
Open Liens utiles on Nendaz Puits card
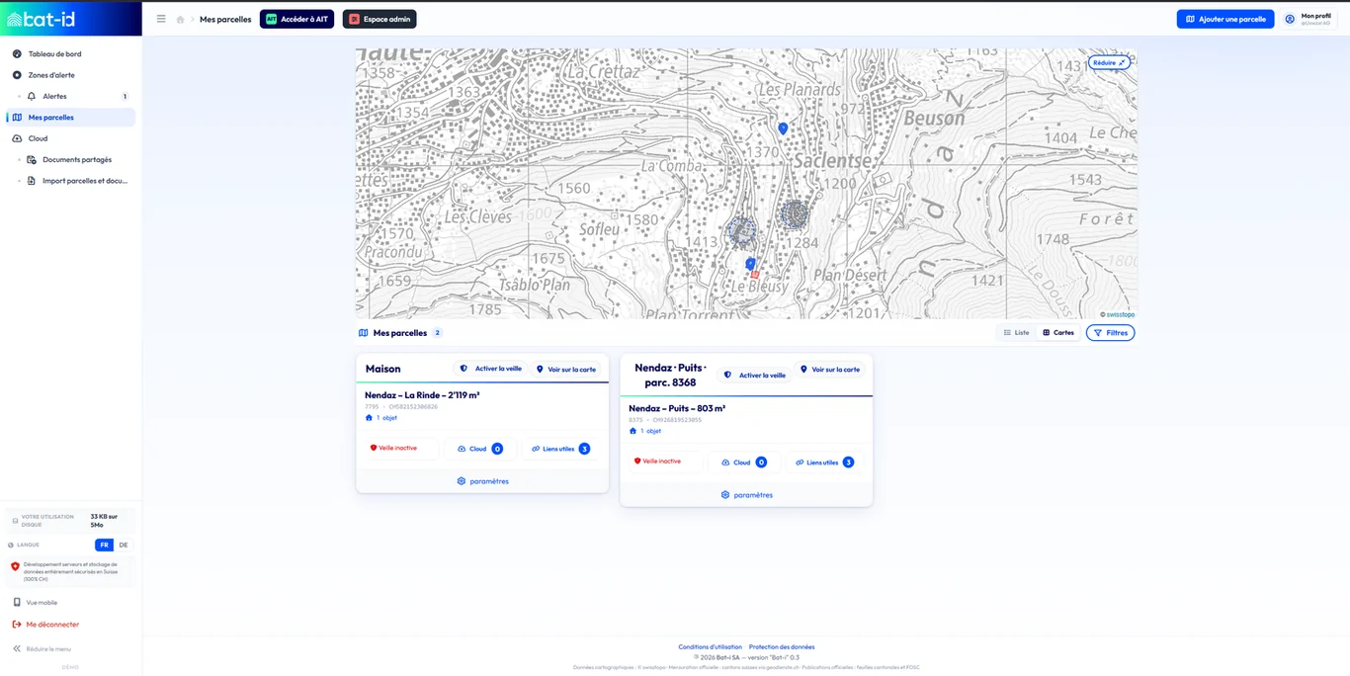coord(824,463)
